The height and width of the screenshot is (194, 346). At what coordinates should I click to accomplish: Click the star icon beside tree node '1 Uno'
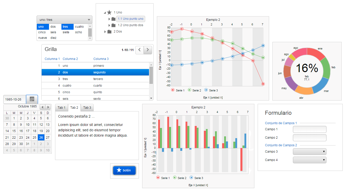(x=109, y=12)
